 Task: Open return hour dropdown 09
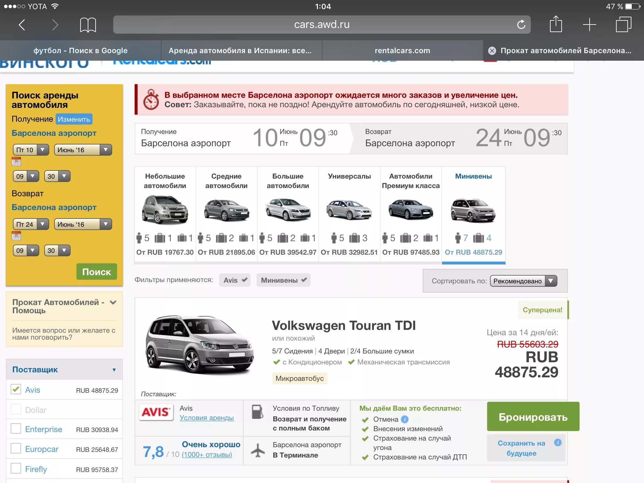(x=26, y=250)
